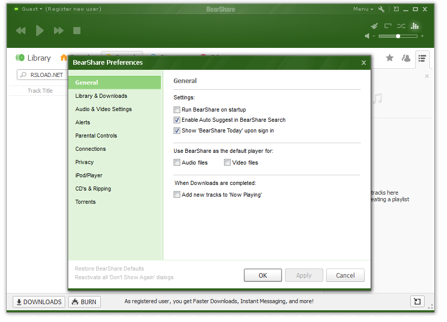The height and width of the screenshot is (322, 447).
Task: Open Audio & Video Settings
Action: coord(103,109)
